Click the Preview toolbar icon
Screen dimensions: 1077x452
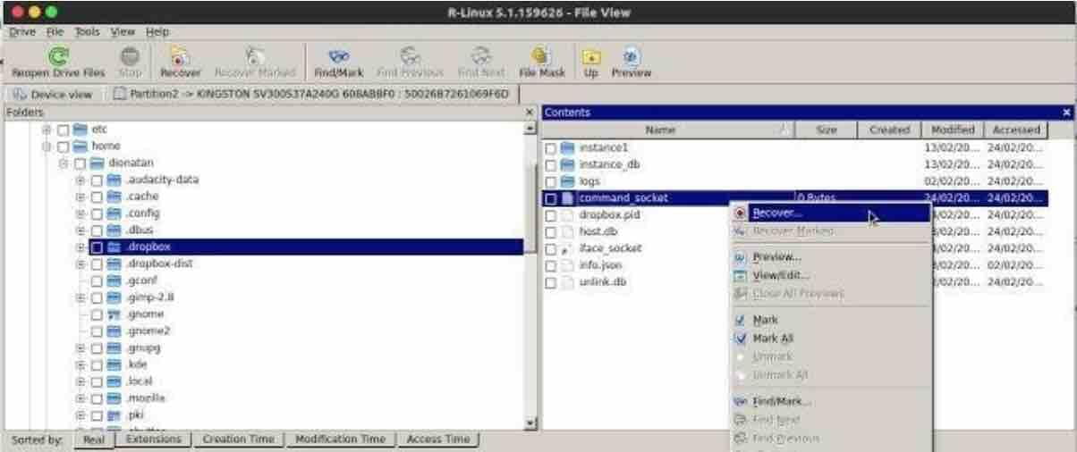coord(631,57)
